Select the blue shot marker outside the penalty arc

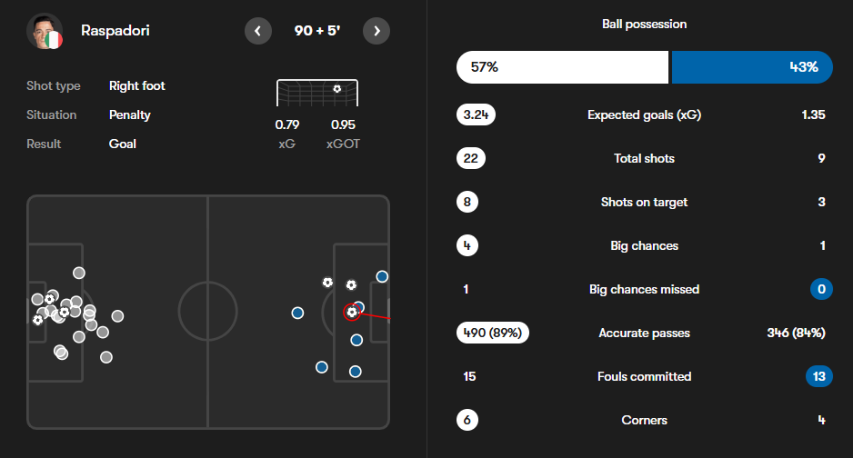click(297, 313)
